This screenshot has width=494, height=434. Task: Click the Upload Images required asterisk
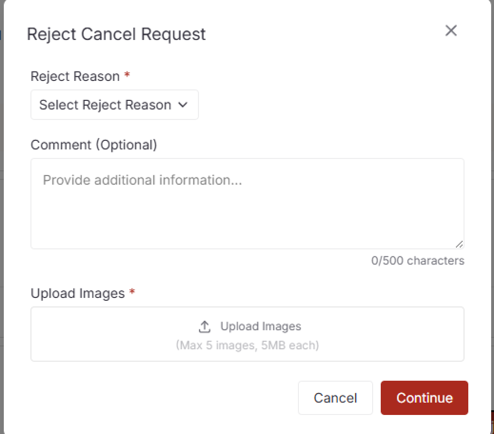tap(132, 293)
